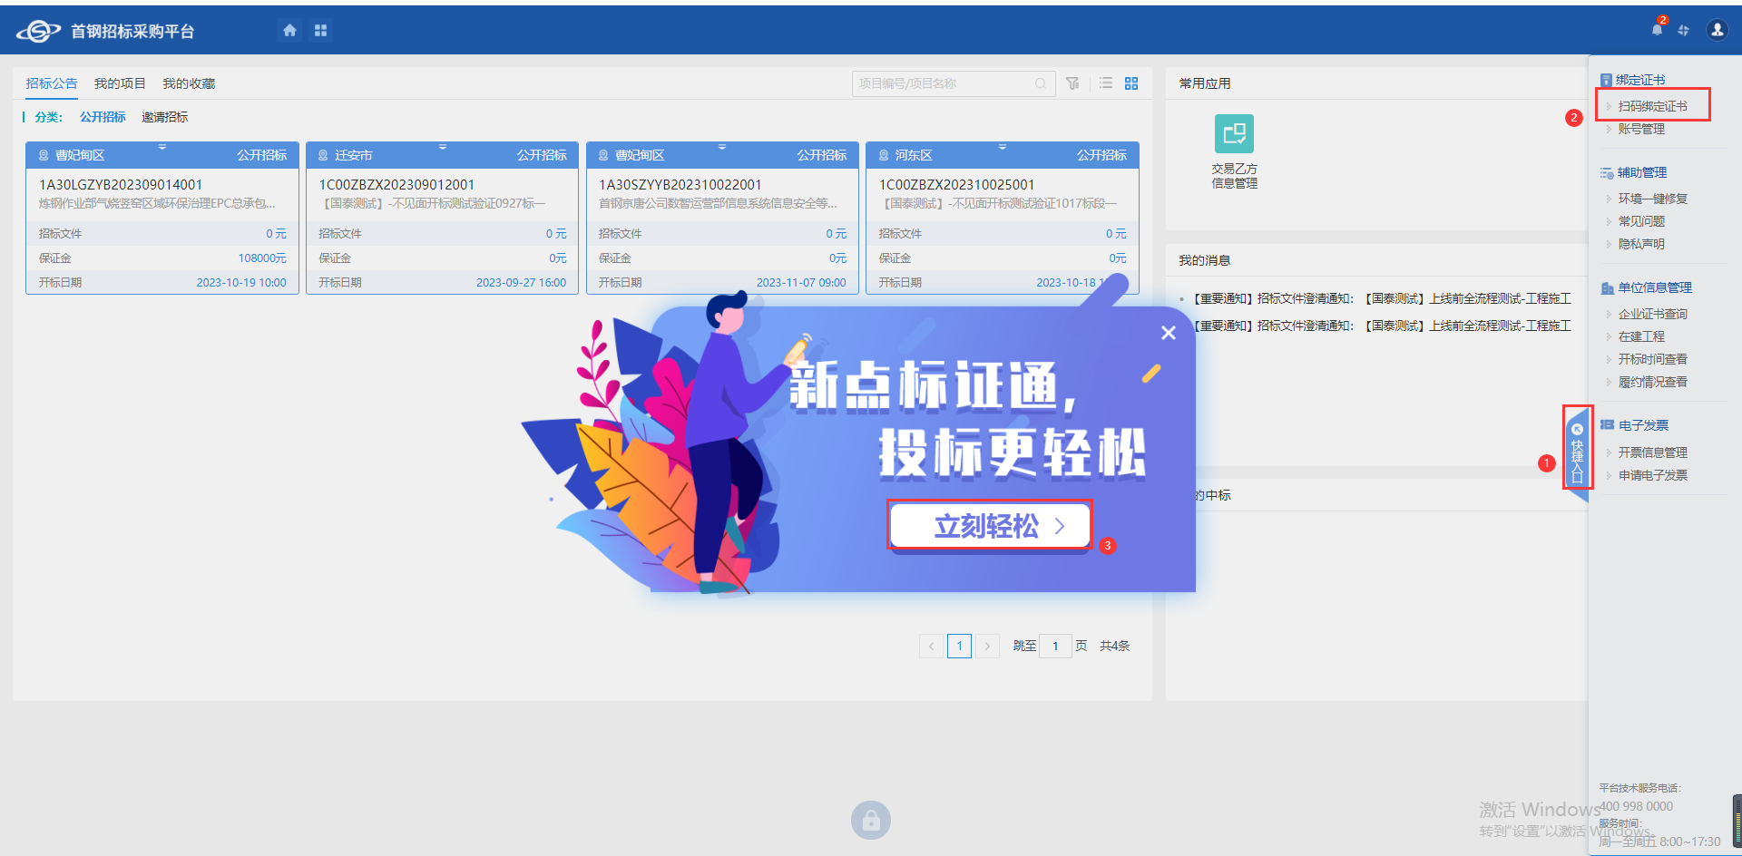Image resolution: width=1742 pixels, height=856 pixels.
Task: Switch to list view layout
Action: (x=1105, y=83)
